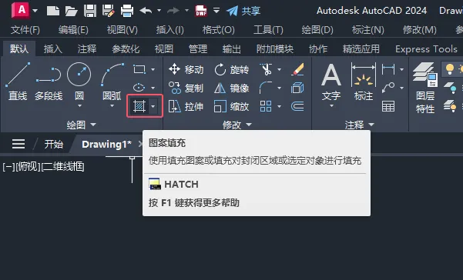Print the drawing with the plot icon
The image size is (463, 280).
tap(127, 11)
